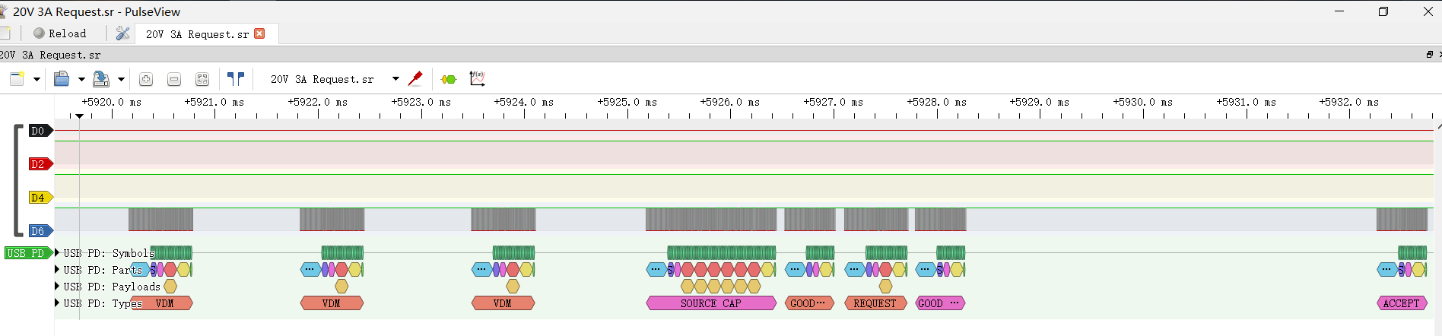Click the SOURCE CAP annotation block
1442x336 pixels.
pos(711,303)
